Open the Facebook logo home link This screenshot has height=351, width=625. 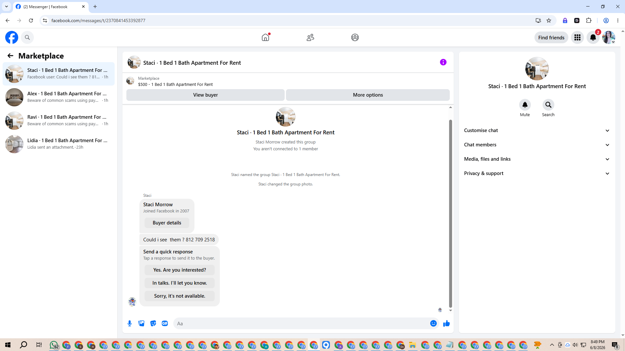[12, 37]
